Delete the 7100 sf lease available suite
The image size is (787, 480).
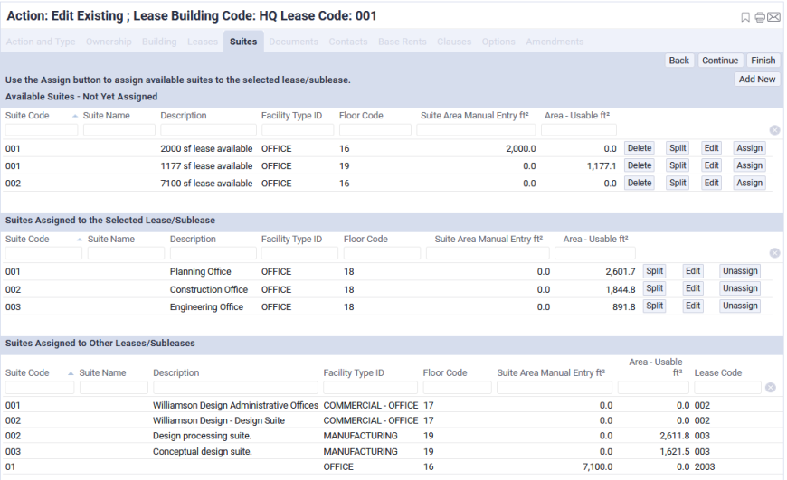[640, 184]
